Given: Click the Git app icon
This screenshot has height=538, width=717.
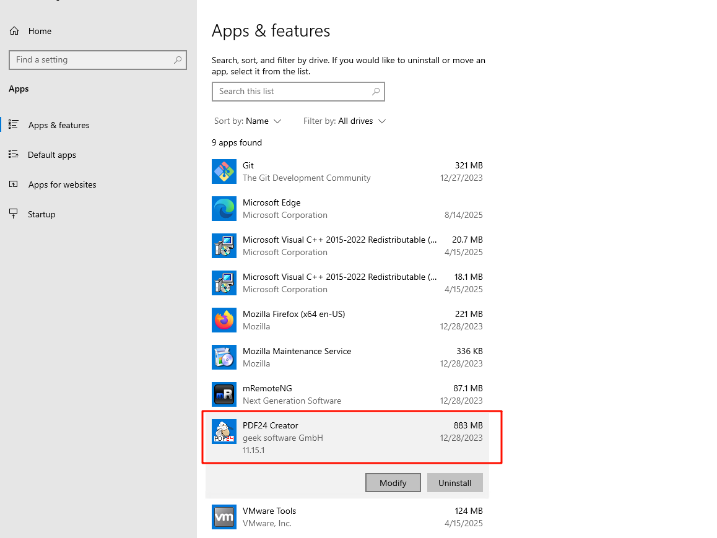Looking at the screenshot, I should (224, 171).
